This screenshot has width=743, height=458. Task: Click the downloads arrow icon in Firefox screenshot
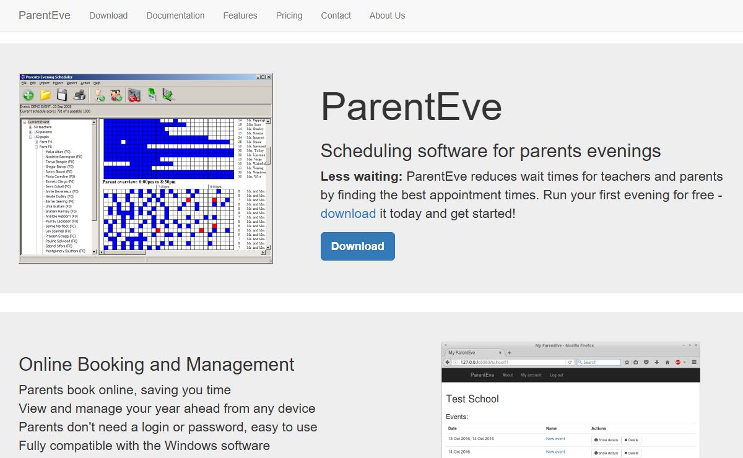[657, 362]
